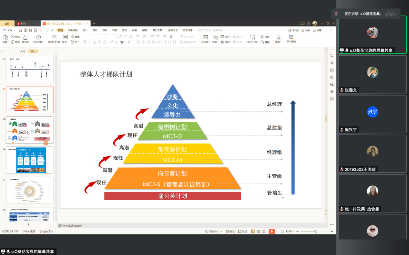This screenshot has height=255, width=409.
Task: Toggle the notes (备注) pane in status bar
Action: [230, 231]
